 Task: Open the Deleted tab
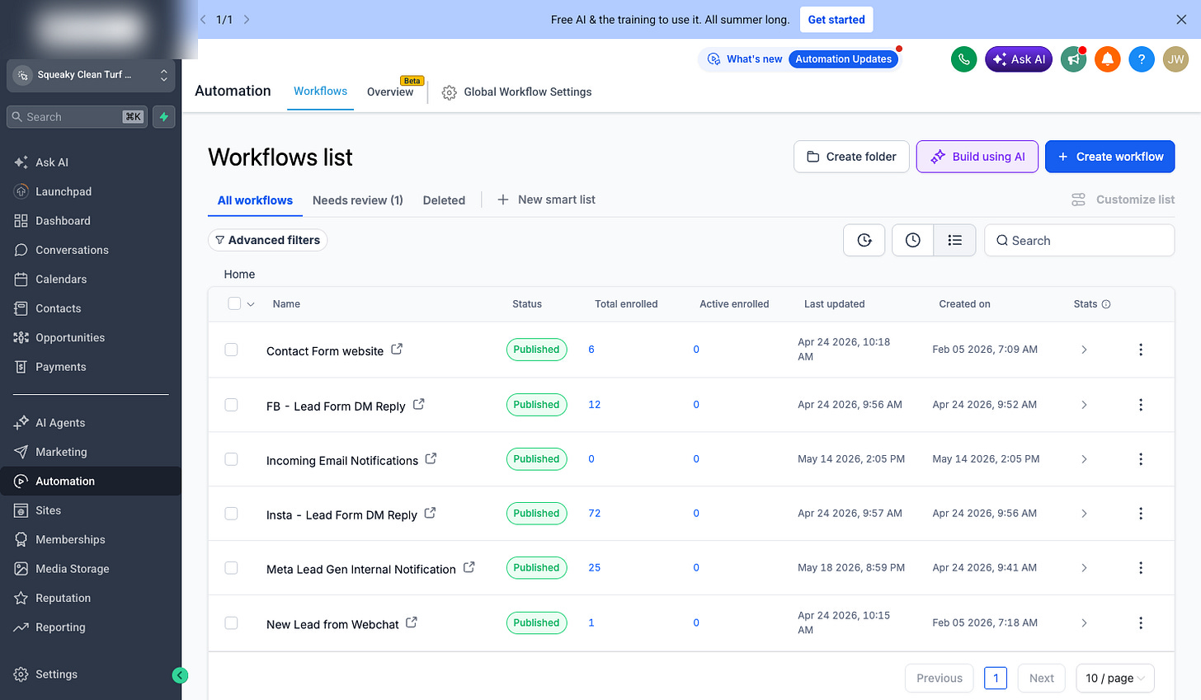tap(444, 200)
